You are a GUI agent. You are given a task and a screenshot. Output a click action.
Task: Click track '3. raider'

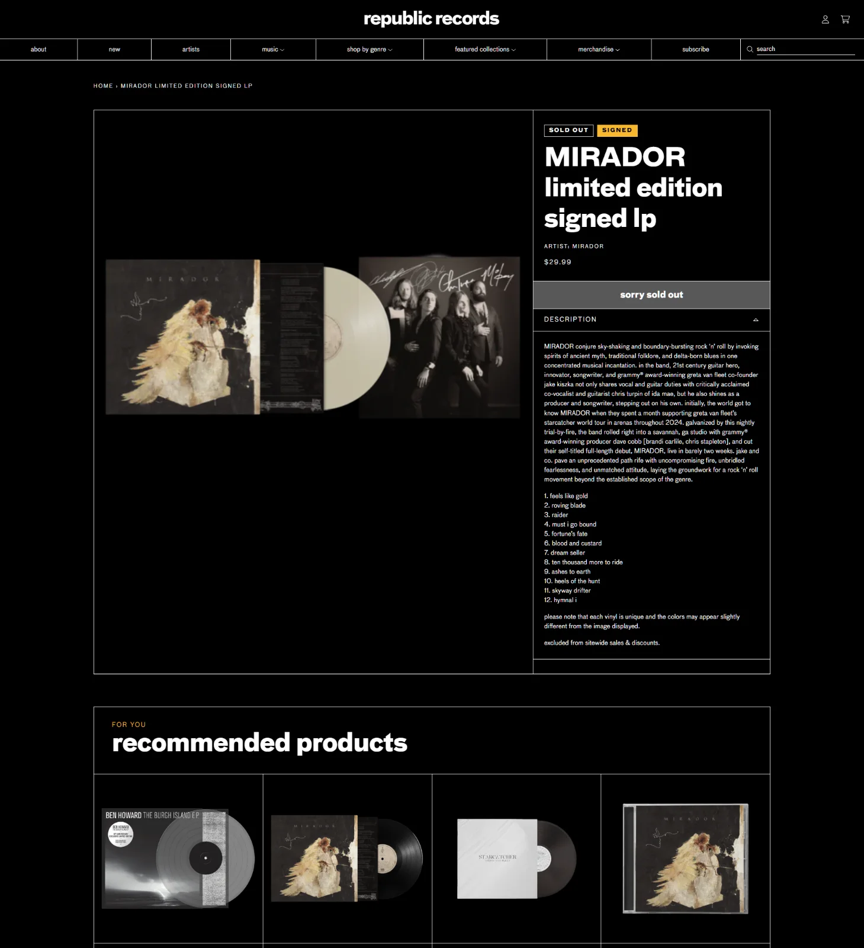556,515
